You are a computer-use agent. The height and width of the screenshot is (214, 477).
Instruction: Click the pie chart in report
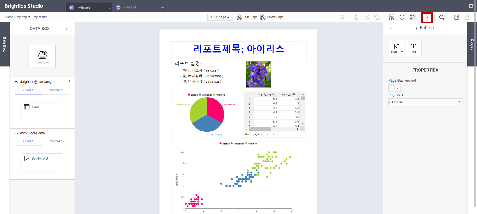[207, 115]
